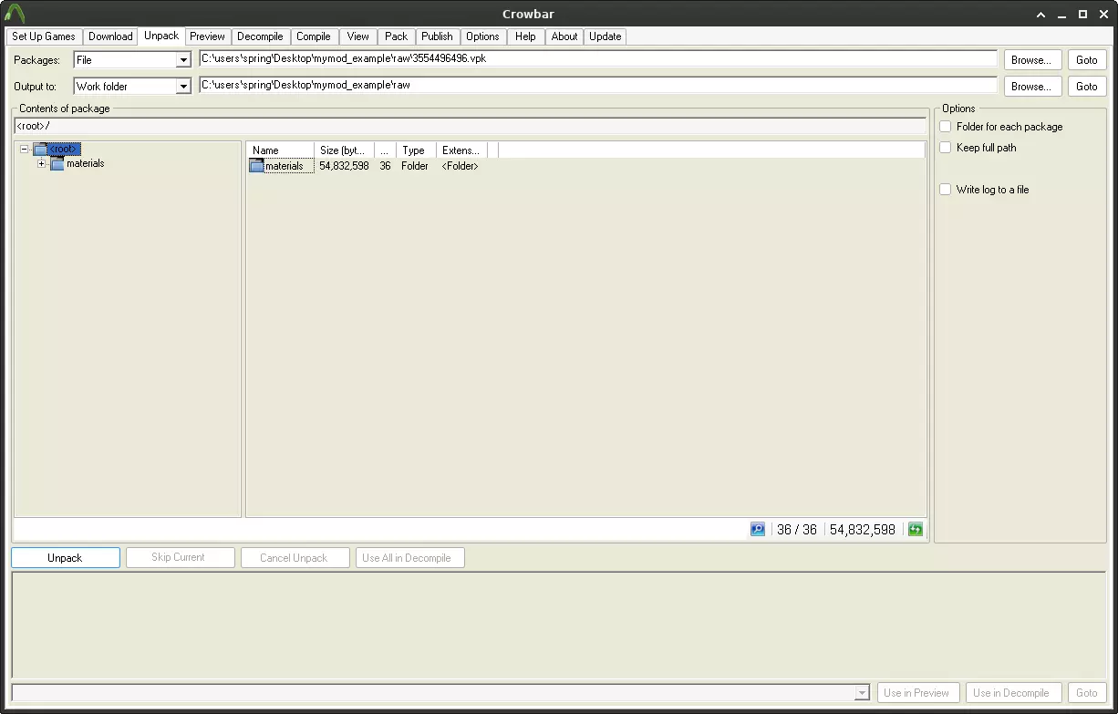The image size is (1118, 714).
Task: Collapse the root tree node
Action: pos(25,149)
